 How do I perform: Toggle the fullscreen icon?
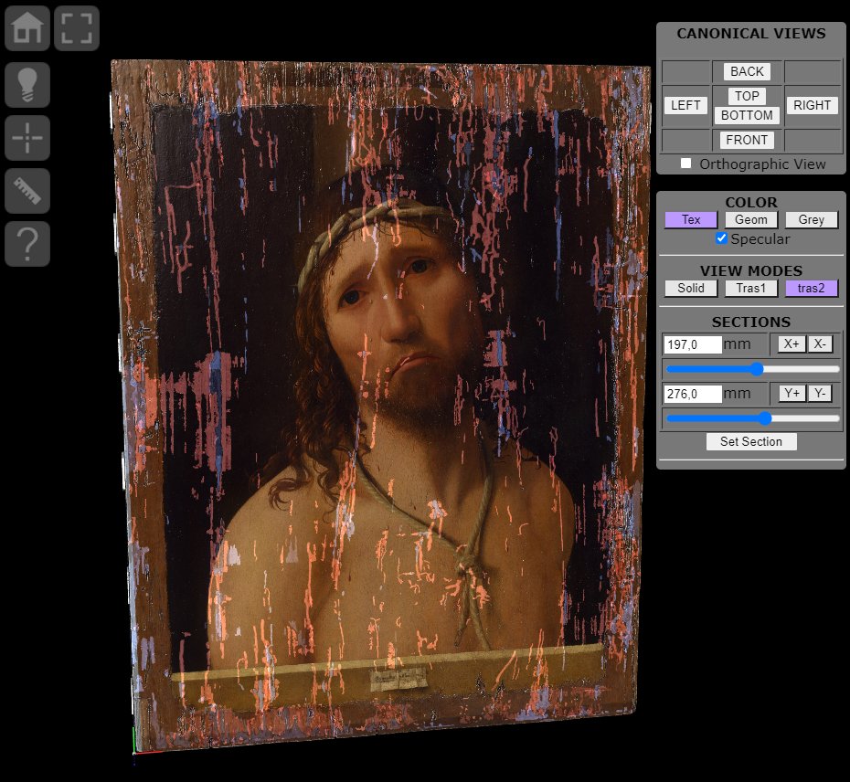77,28
